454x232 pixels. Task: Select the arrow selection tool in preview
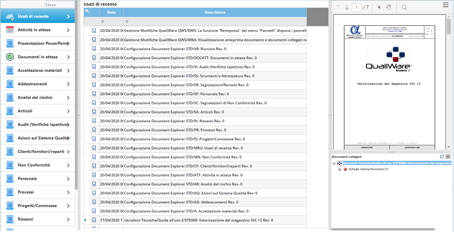pos(379,7)
